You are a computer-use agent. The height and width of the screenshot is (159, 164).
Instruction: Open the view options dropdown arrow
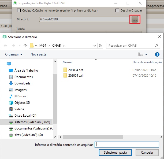pos(146,54)
